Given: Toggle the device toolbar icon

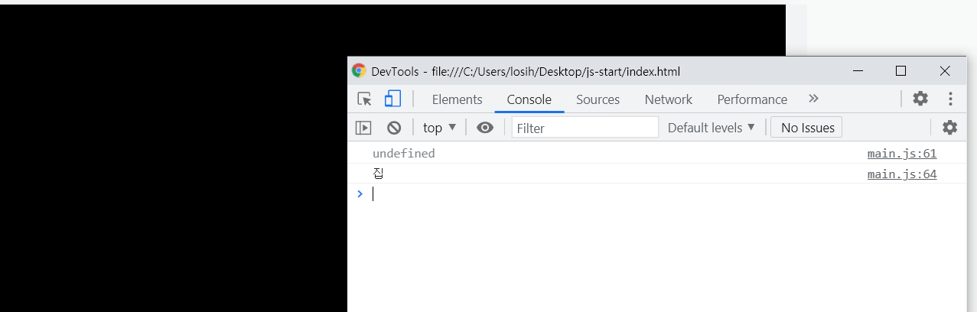Looking at the screenshot, I should pos(392,99).
